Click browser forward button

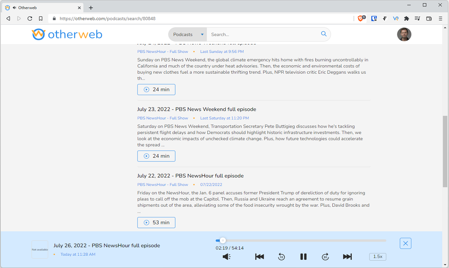point(19,18)
